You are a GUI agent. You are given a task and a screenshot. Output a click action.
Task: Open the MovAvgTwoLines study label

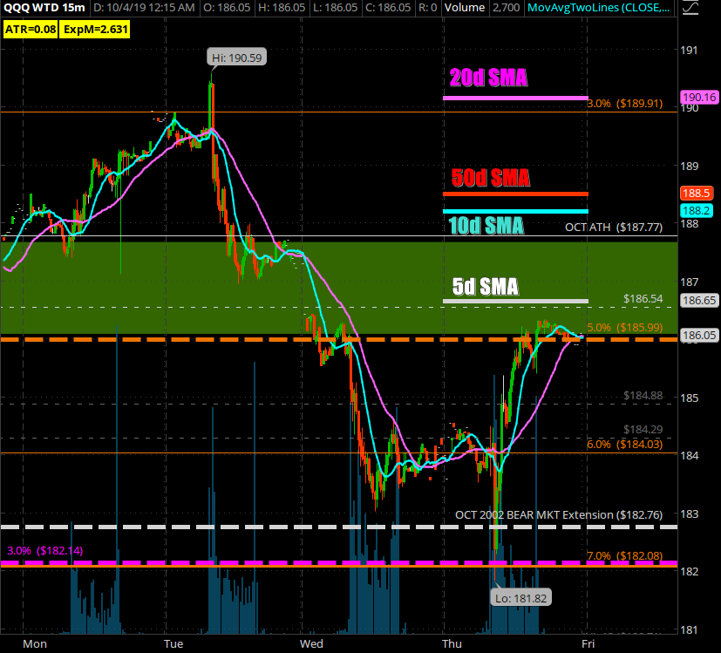(596, 10)
